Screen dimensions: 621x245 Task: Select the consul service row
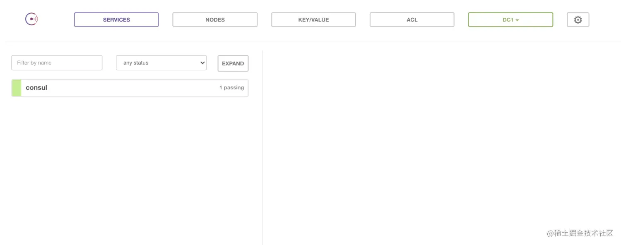130,88
